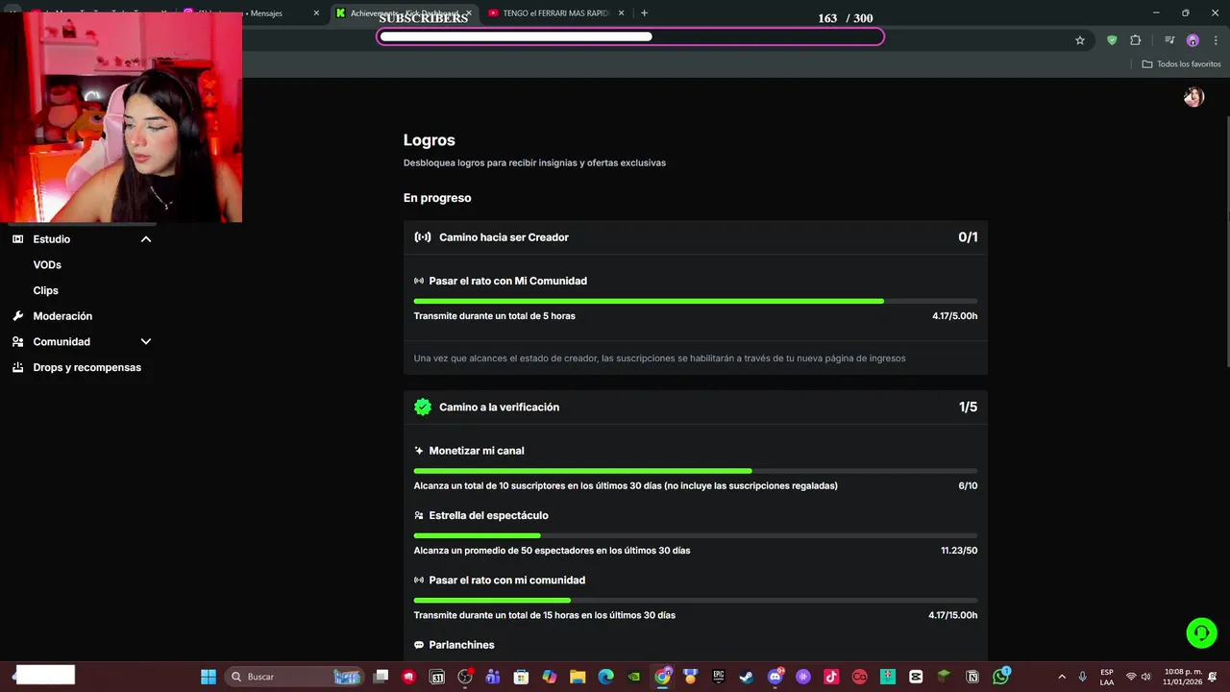The width and height of the screenshot is (1230, 692).
Task: Open the taskbar volume control
Action: tap(1145, 677)
